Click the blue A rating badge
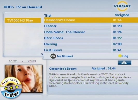 [x=125, y=63]
